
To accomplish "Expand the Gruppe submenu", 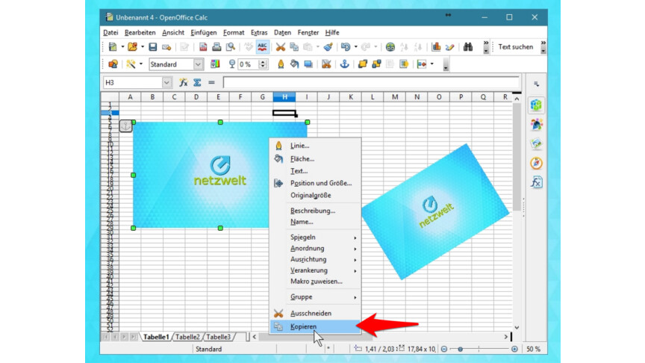I will point(316,297).
